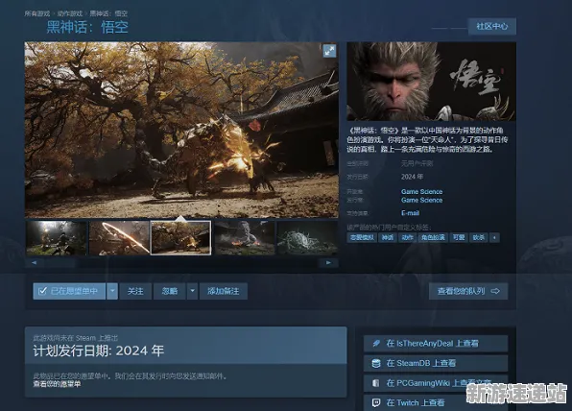
Task: Expand the main screenshot to fullscreen
Action: 329,51
